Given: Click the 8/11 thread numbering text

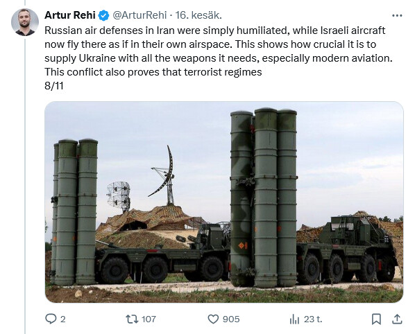Looking at the screenshot, I should point(54,86).
